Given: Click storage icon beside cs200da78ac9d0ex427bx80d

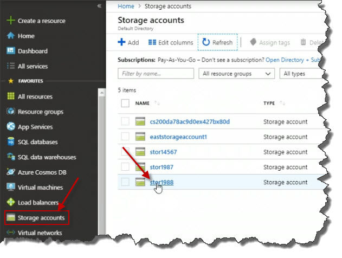Looking at the screenshot, I should [x=140, y=121].
